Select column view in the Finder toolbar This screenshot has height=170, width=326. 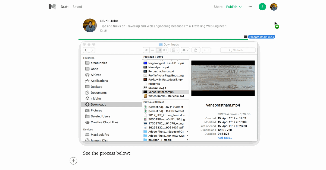[159, 50]
